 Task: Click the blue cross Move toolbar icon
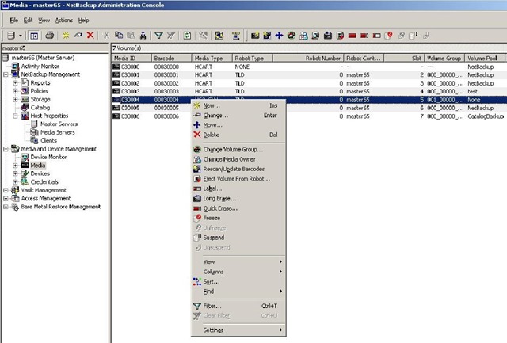tap(279, 35)
